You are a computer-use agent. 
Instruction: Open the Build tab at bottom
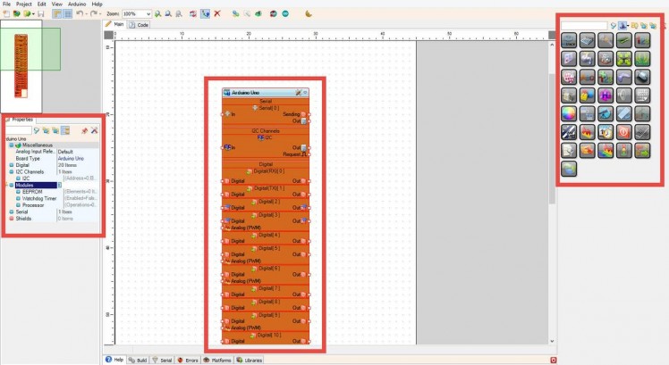tap(139, 360)
